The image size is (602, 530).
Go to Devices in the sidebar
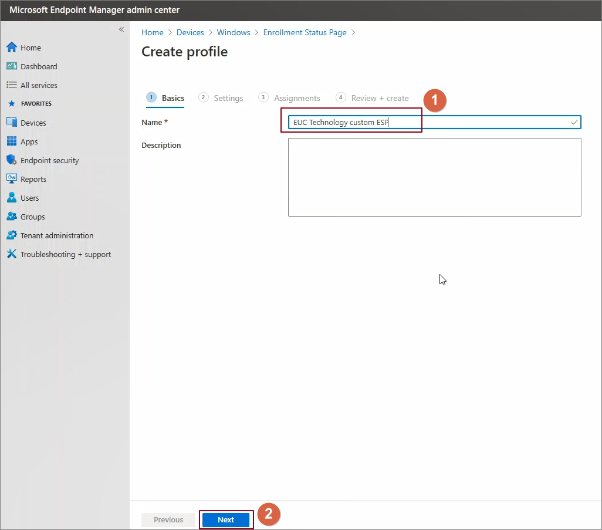pos(33,123)
